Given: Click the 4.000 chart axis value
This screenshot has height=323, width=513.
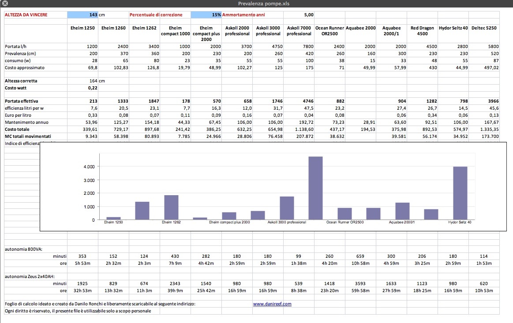Looking at the screenshot, I should point(89,167).
